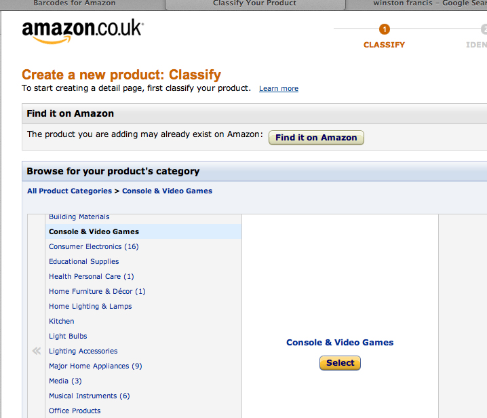Select Consumer Electronics (16) category
This screenshot has width=487, height=418.
94,246
